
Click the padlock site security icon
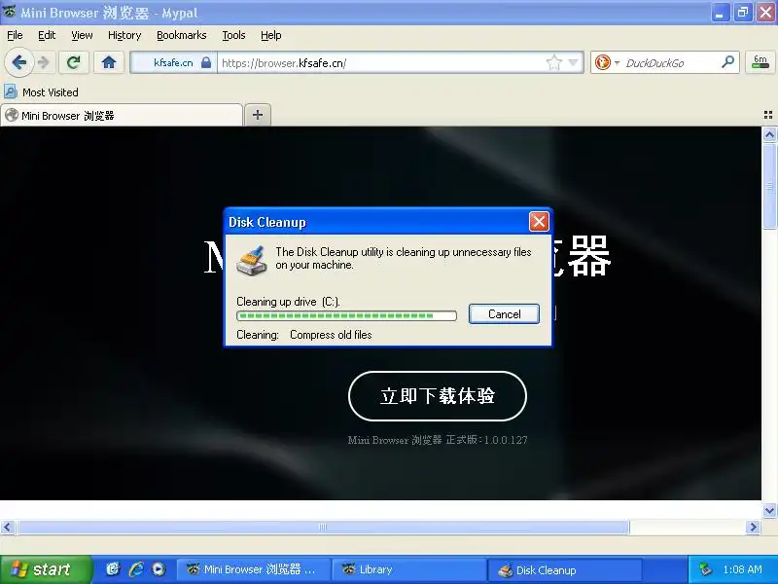click(x=206, y=62)
